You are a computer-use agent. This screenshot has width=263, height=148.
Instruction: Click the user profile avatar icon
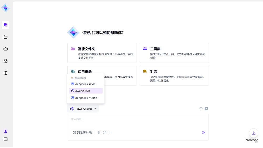point(6,131)
